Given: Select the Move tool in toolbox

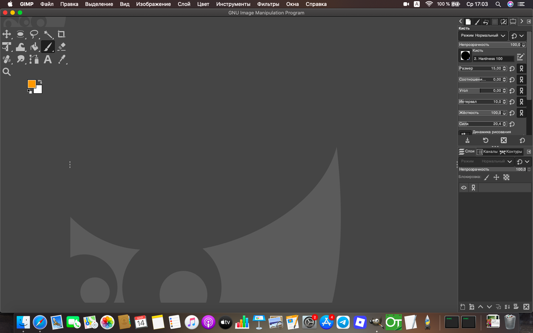Looking at the screenshot, I should (x=7, y=34).
